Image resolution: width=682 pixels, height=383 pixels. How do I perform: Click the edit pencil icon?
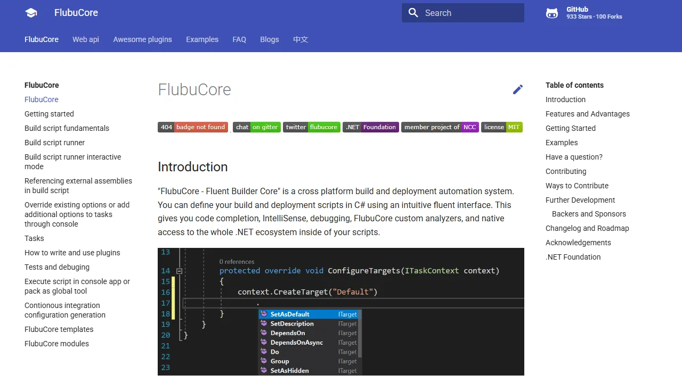click(x=517, y=89)
